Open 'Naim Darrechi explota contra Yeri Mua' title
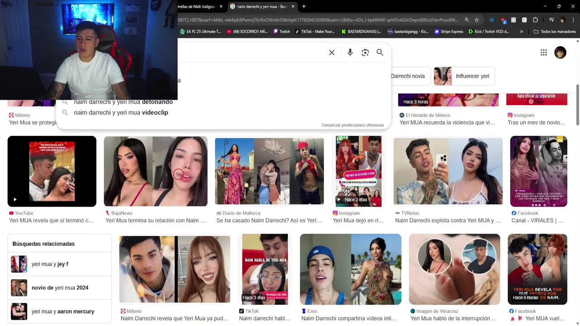580x326 pixels. 448,221
